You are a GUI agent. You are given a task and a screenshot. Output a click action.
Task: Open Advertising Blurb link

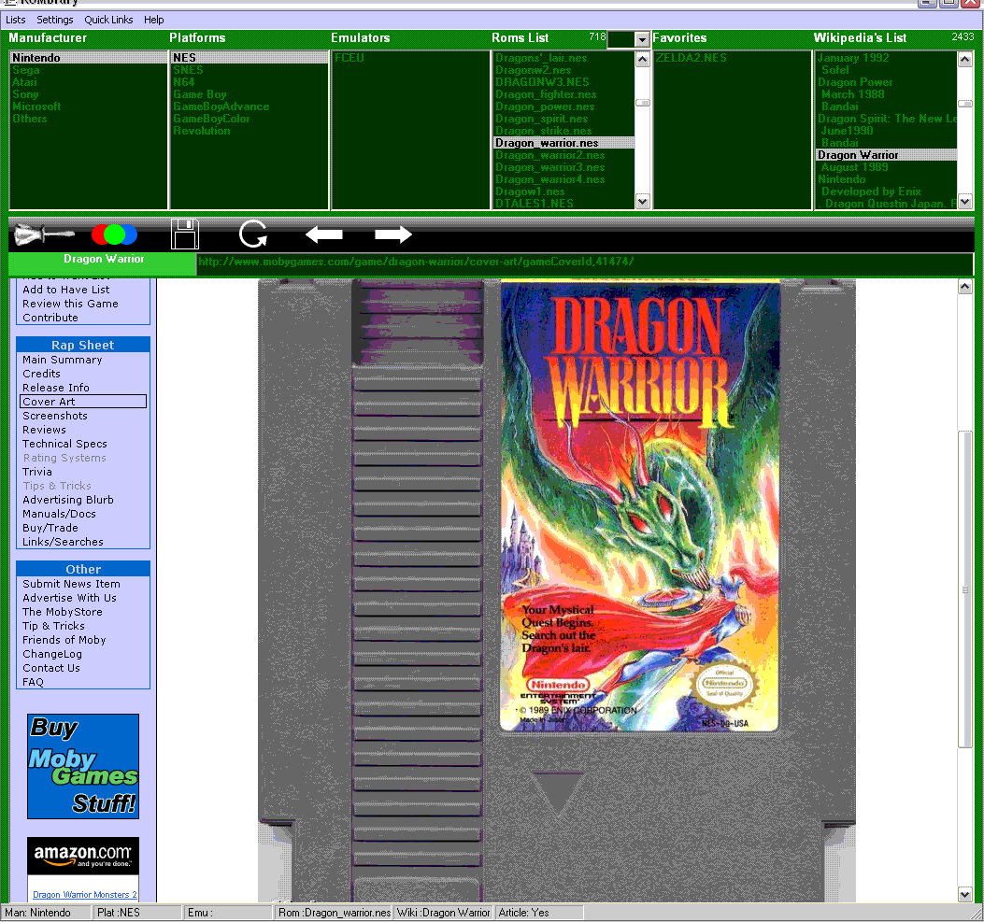(x=68, y=500)
